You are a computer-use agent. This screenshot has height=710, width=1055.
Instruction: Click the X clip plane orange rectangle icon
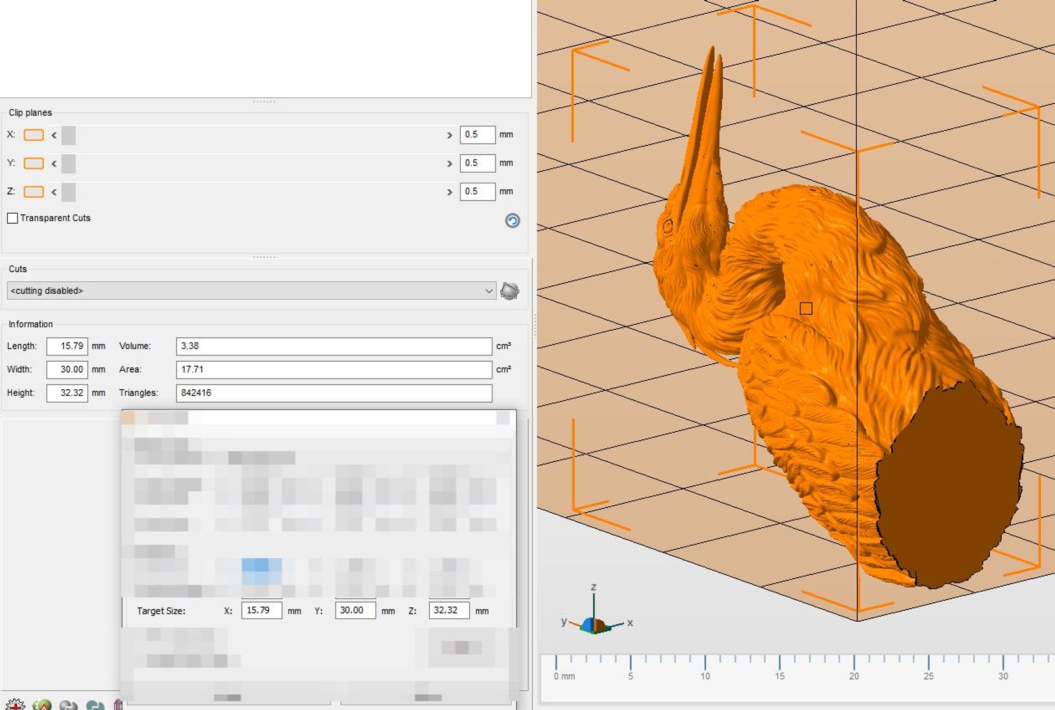tap(34, 135)
